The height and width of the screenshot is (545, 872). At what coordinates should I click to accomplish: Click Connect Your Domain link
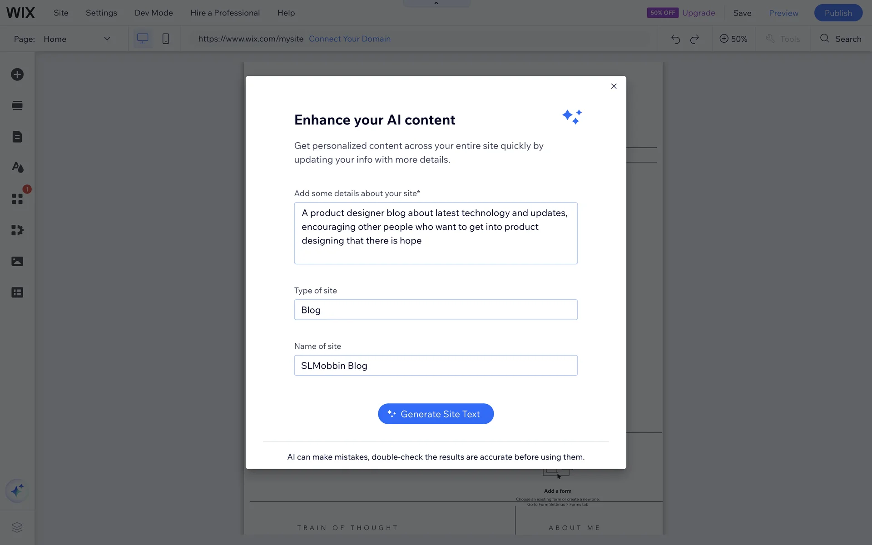350,39
